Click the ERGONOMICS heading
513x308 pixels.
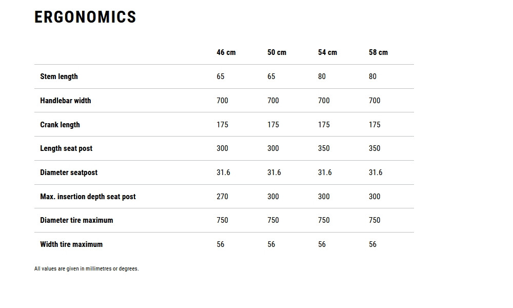click(85, 17)
